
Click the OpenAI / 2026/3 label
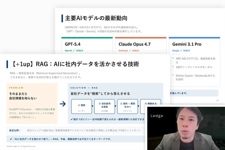(x=74, y=50)
